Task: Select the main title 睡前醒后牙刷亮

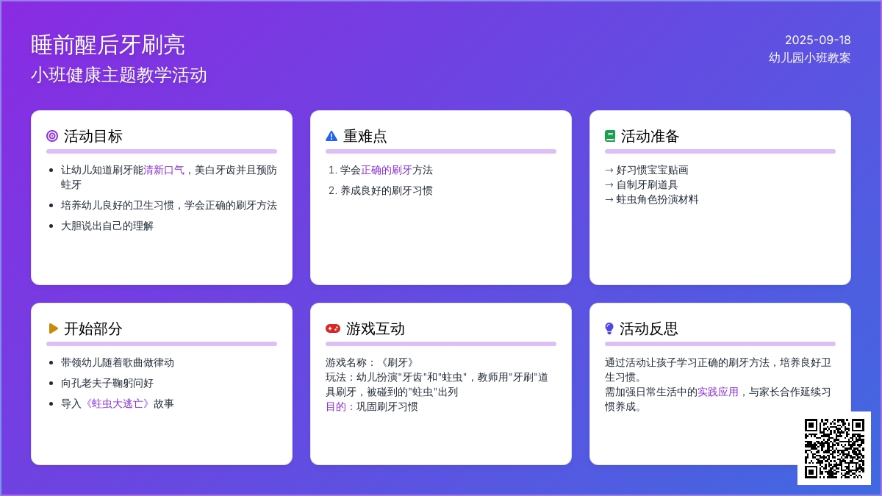Action: click(x=108, y=45)
